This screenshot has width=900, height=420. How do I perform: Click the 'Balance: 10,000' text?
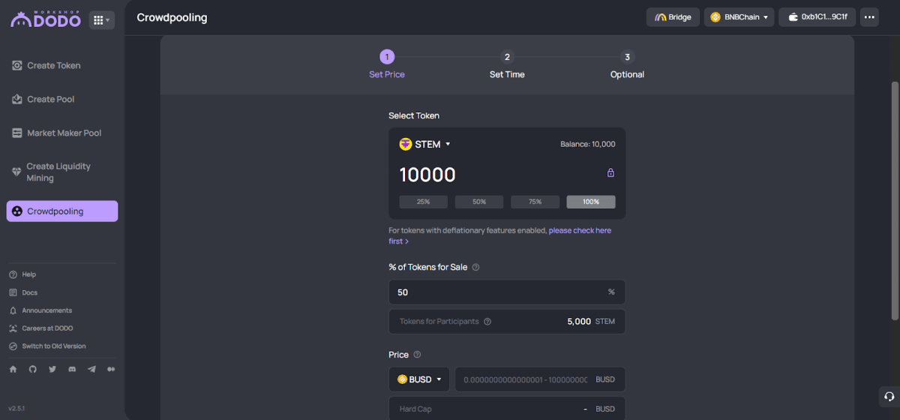point(588,144)
